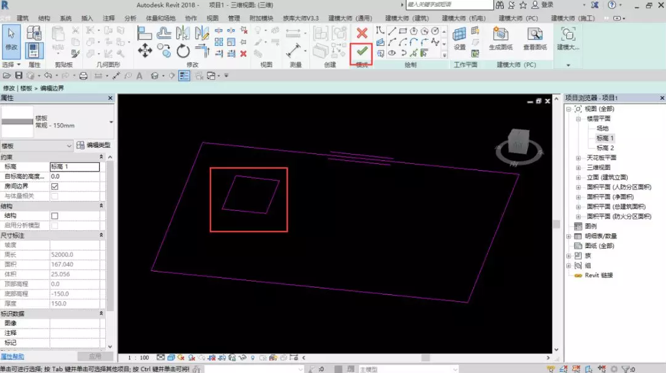Expand the Families (族) tree node
666x373 pixels.
click(x=568, y=255)
